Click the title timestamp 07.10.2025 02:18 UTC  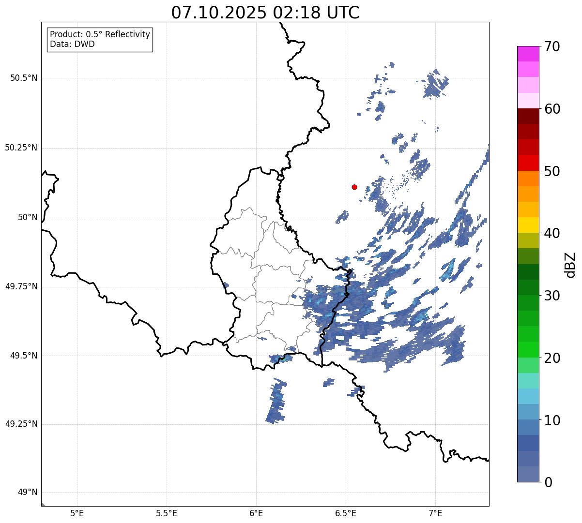tap(265, 13)
